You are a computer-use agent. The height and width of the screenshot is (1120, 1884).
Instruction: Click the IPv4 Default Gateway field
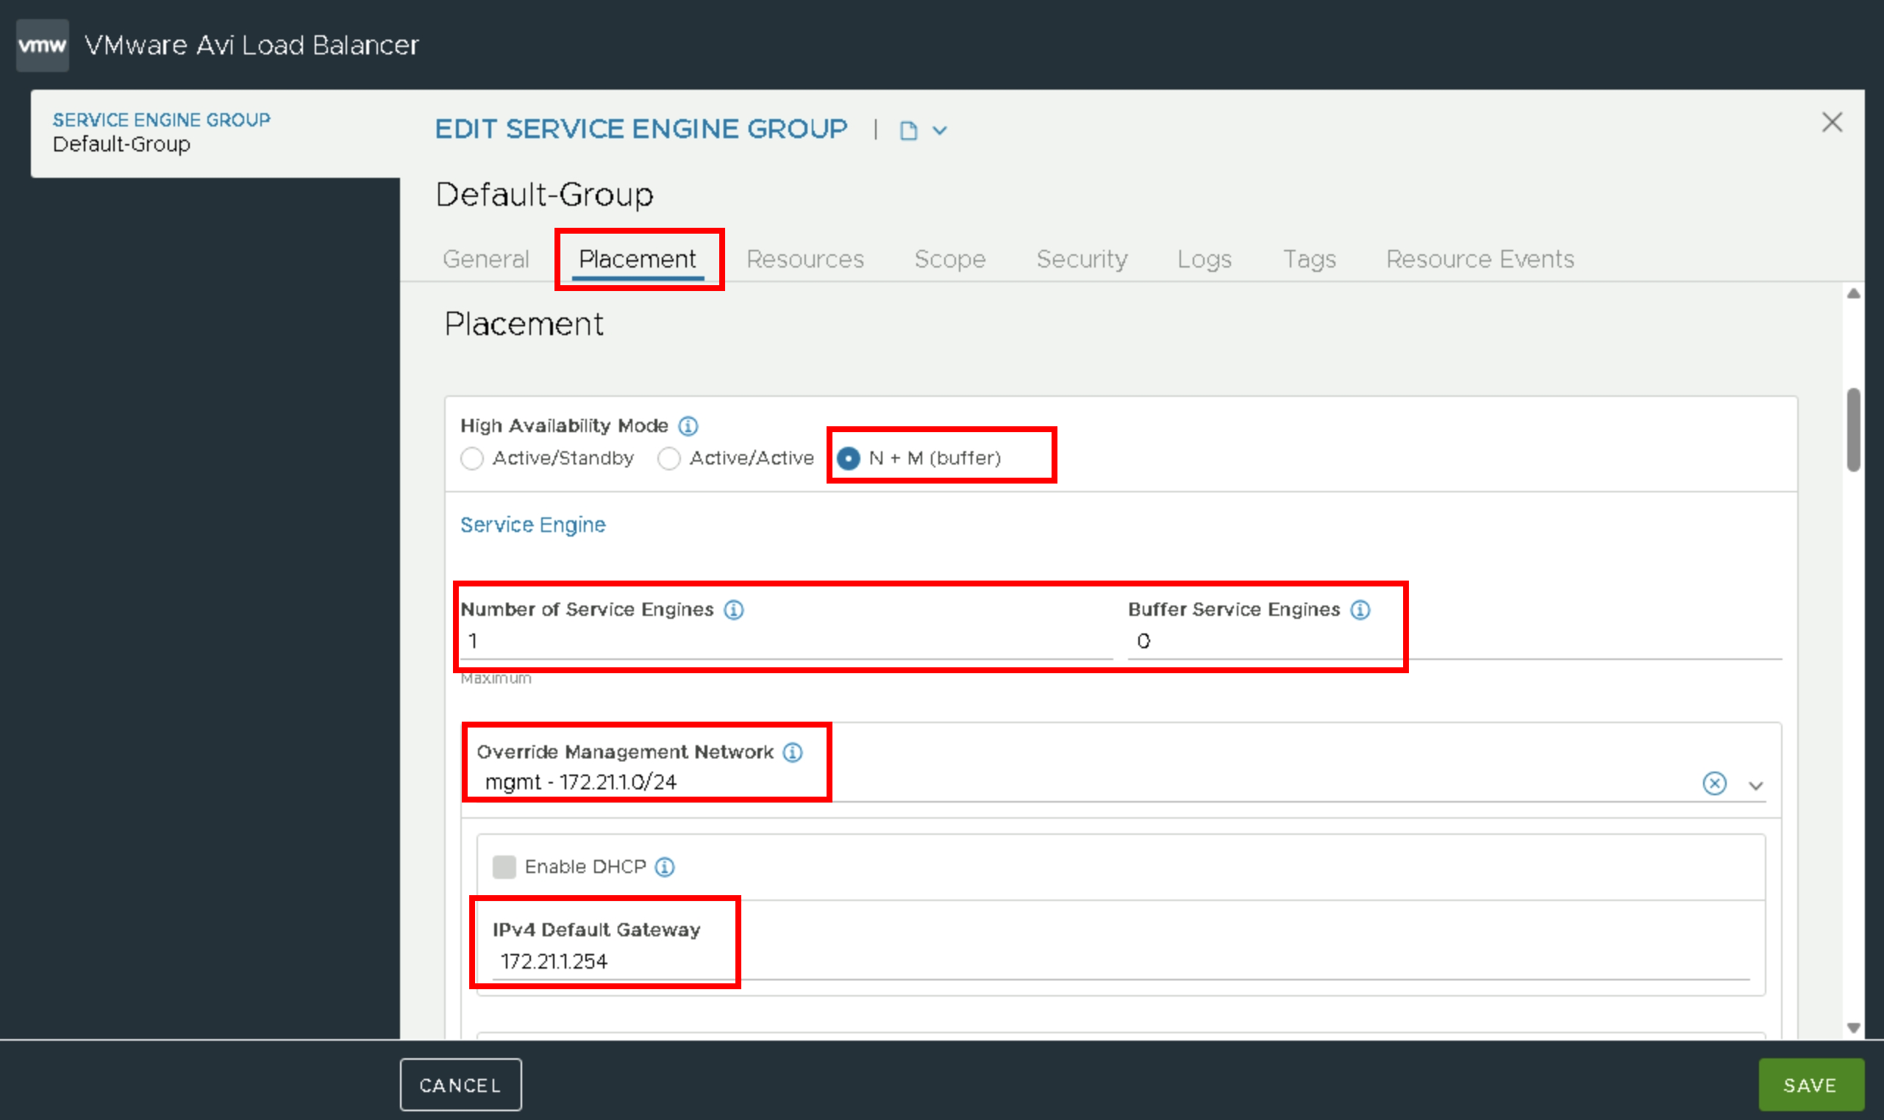[1121, 961]
